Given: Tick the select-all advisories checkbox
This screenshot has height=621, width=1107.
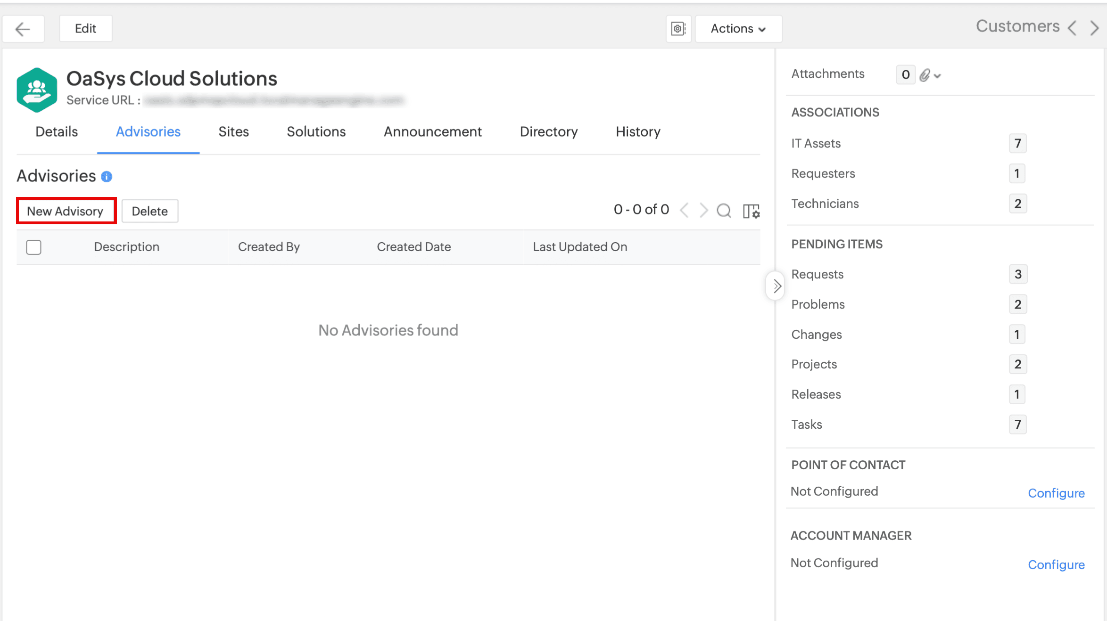Looking at the screenshot, I should click(34, 247).
